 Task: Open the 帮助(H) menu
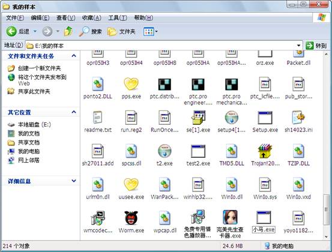coord(143,18)
